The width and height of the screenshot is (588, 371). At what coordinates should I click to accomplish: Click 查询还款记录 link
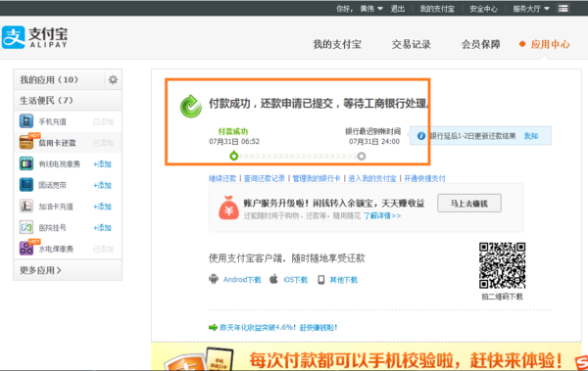click(265, 178)
